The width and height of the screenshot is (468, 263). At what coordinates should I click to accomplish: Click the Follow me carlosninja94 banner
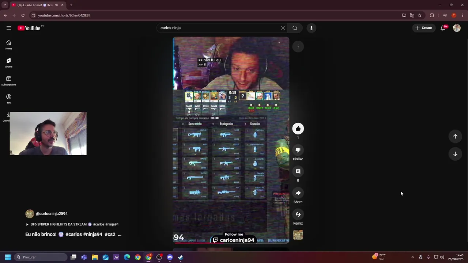coord(234,238)
